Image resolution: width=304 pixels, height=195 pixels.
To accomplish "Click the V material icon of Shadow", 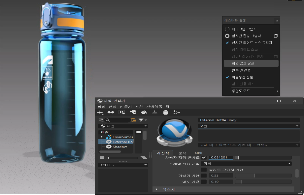I will point(109,147).
